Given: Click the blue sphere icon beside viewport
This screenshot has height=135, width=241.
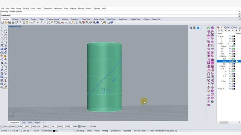Looking at the screenshot, I should [x=198, y=28].
